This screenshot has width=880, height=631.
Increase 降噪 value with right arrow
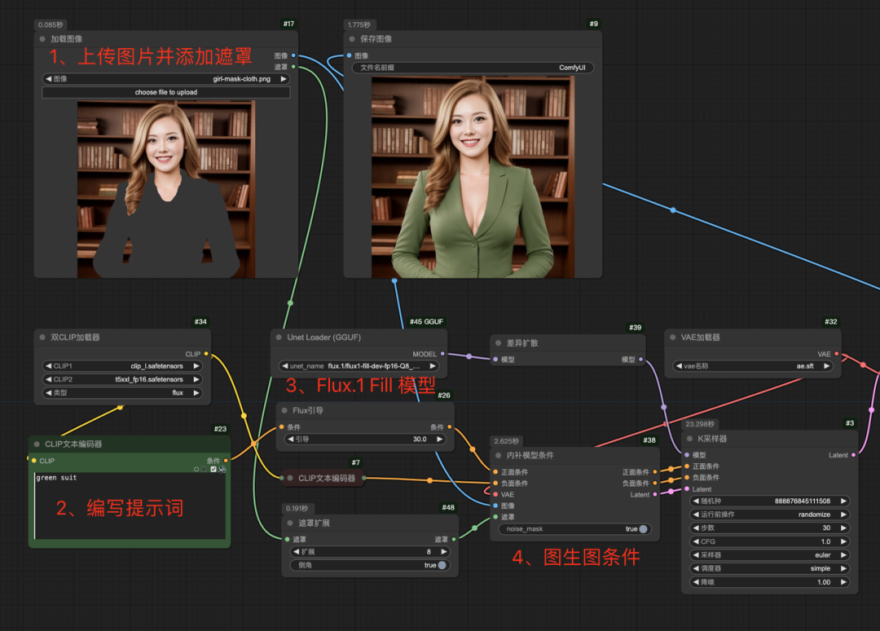point(843,582)
